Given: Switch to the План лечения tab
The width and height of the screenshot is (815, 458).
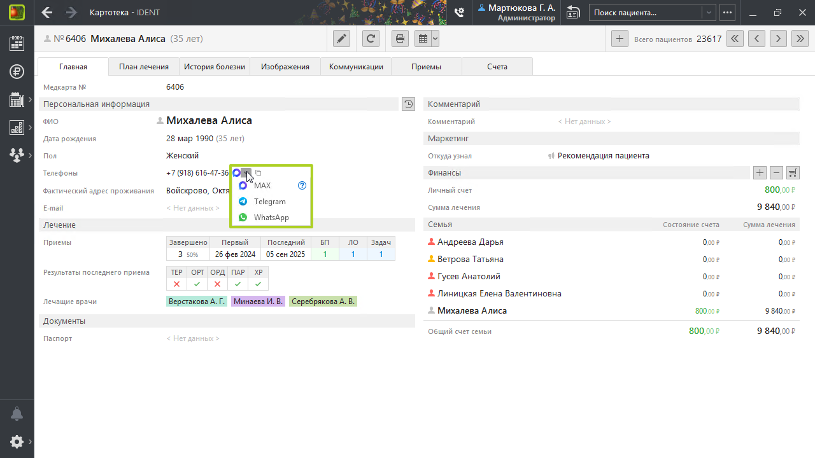Looking at the screenshot, I should (144, 67).
